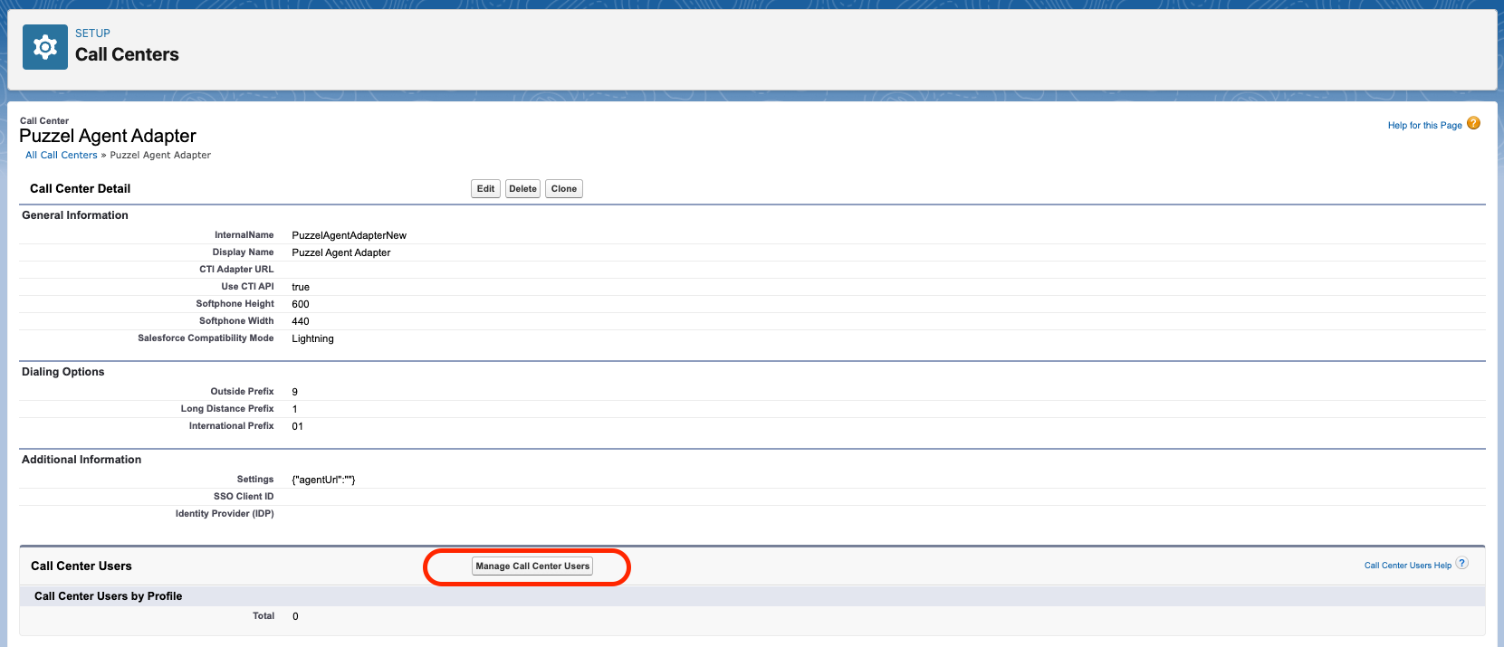Viewport: 1504px width, 647px height.
Task: Click the International Prefix value 01
Action: pos(297,427)
